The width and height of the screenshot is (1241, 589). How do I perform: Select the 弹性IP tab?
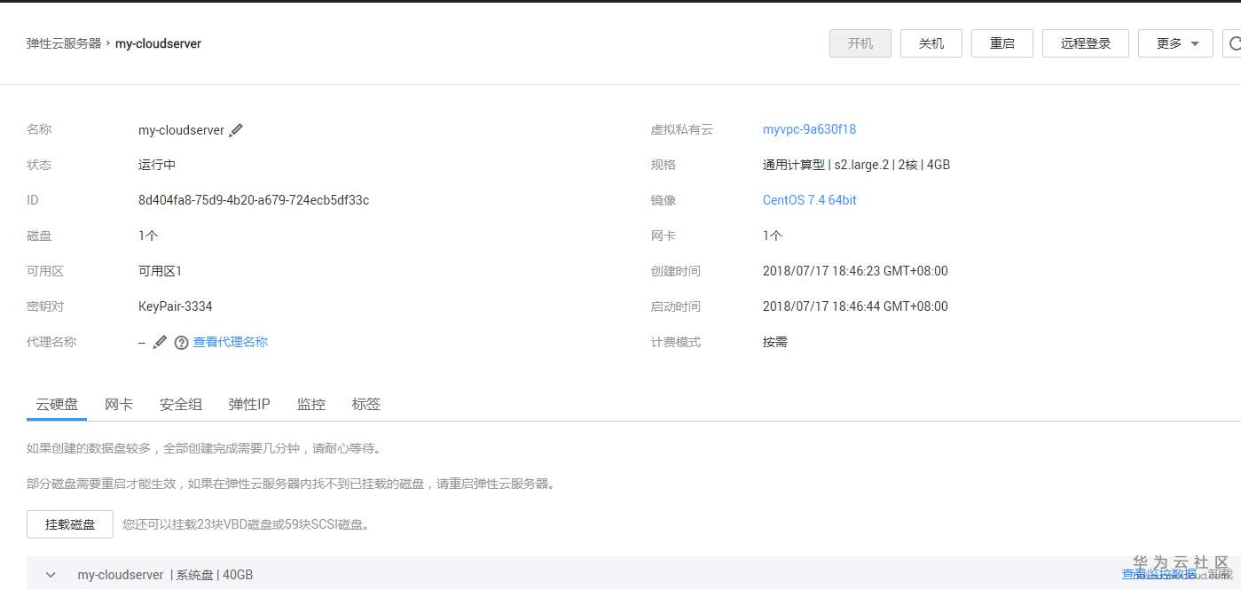248,404
